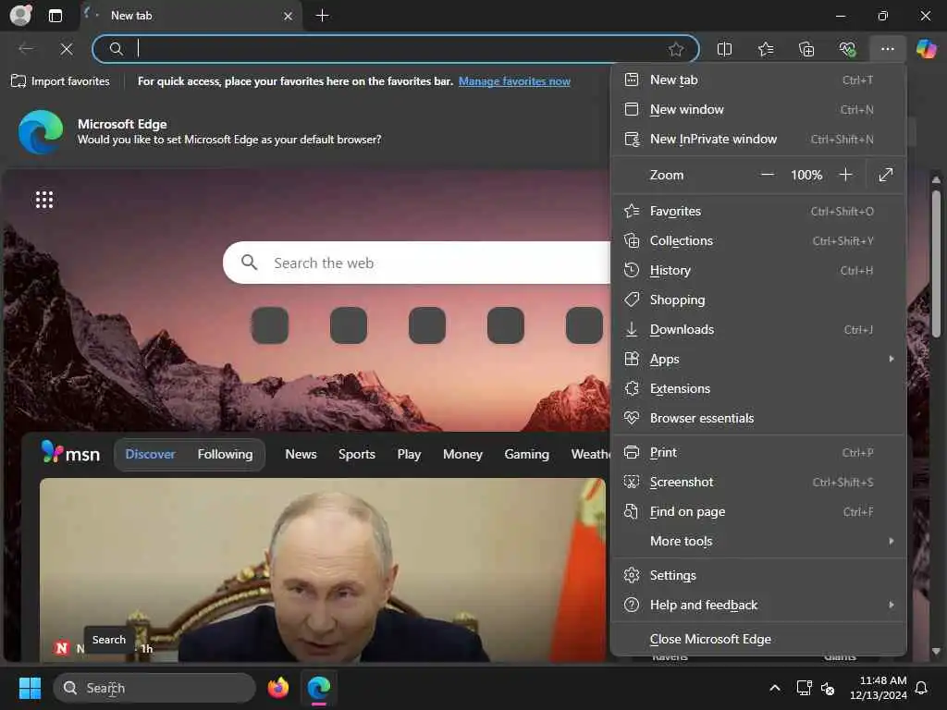Click the address bar input
Screen dimensions: 947x710
396,49
